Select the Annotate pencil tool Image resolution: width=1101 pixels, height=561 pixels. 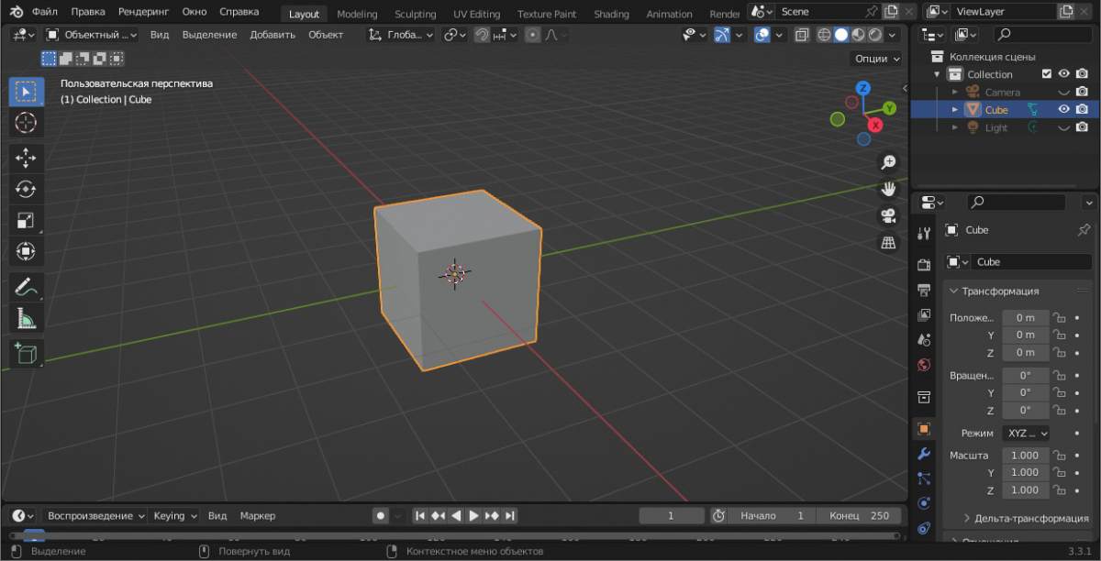click(26, 287)
